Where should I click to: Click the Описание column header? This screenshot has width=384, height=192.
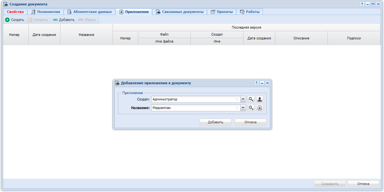click(301, 38)
